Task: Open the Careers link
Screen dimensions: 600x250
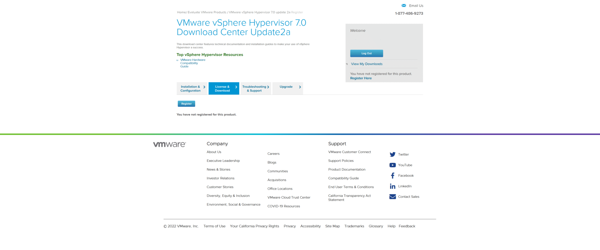Action: (273, 154)
